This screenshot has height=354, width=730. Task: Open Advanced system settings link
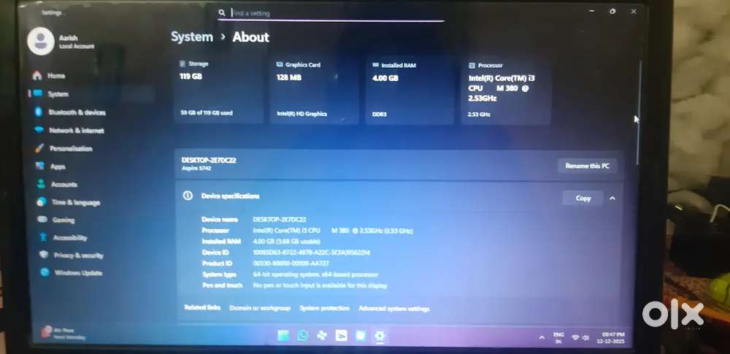coord(394,309)
